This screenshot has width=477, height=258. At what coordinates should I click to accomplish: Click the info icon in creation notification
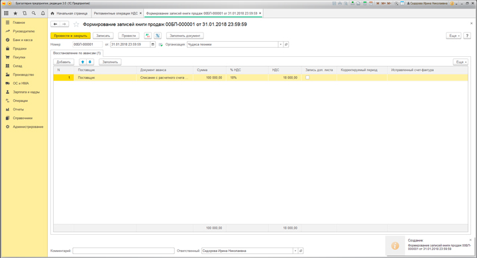pyautogui.click(x=395, y=245)
